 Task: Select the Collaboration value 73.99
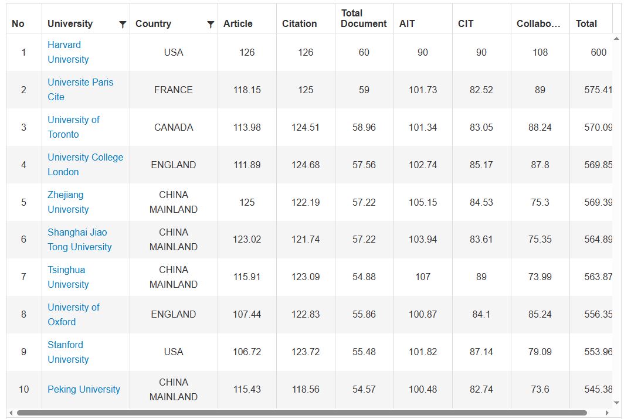tap(540, 277)
